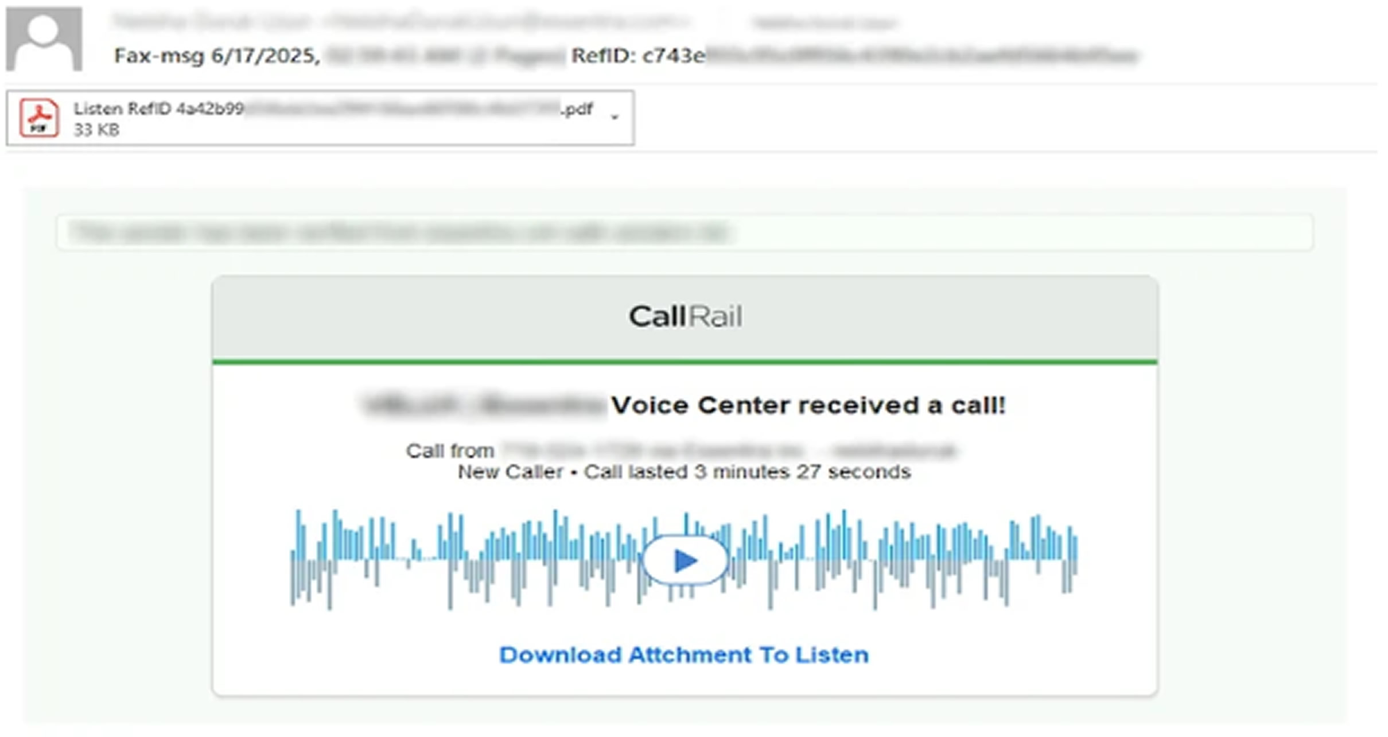Click the 33 KB attachment size label
The height and width of the screenshot is (737, 1388).
click(96, 130)
